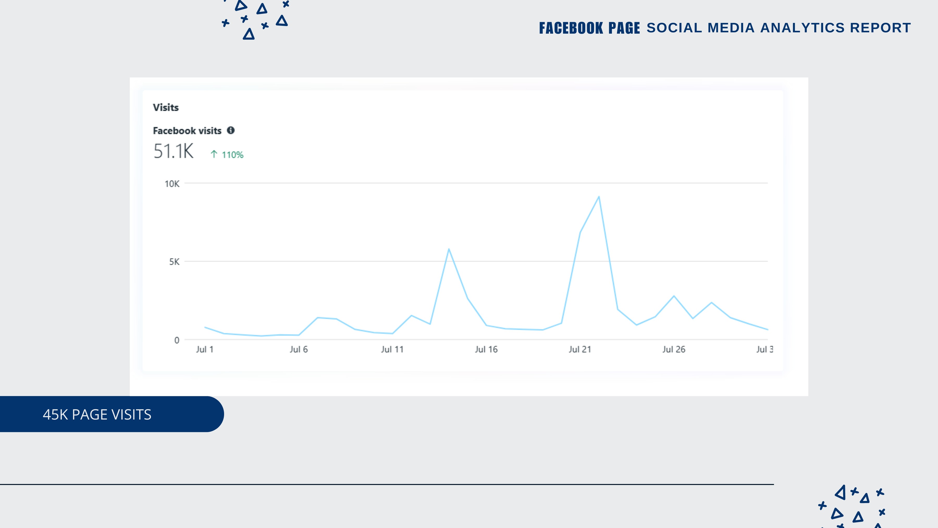This screenshot has width=938, height=528.
Task: Select the 51.1K total visits figure
Action: [x=173, y=151]
